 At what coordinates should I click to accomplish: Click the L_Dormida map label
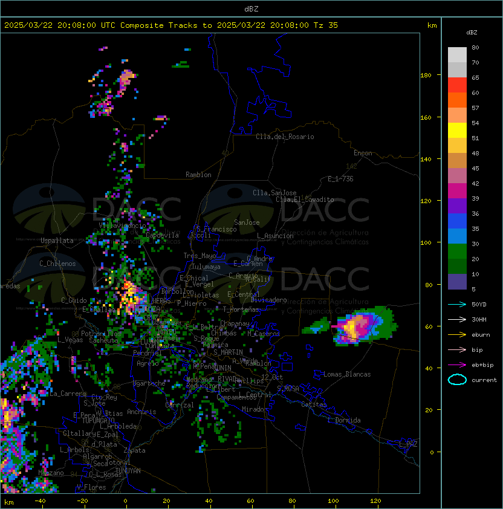point(344,420)
